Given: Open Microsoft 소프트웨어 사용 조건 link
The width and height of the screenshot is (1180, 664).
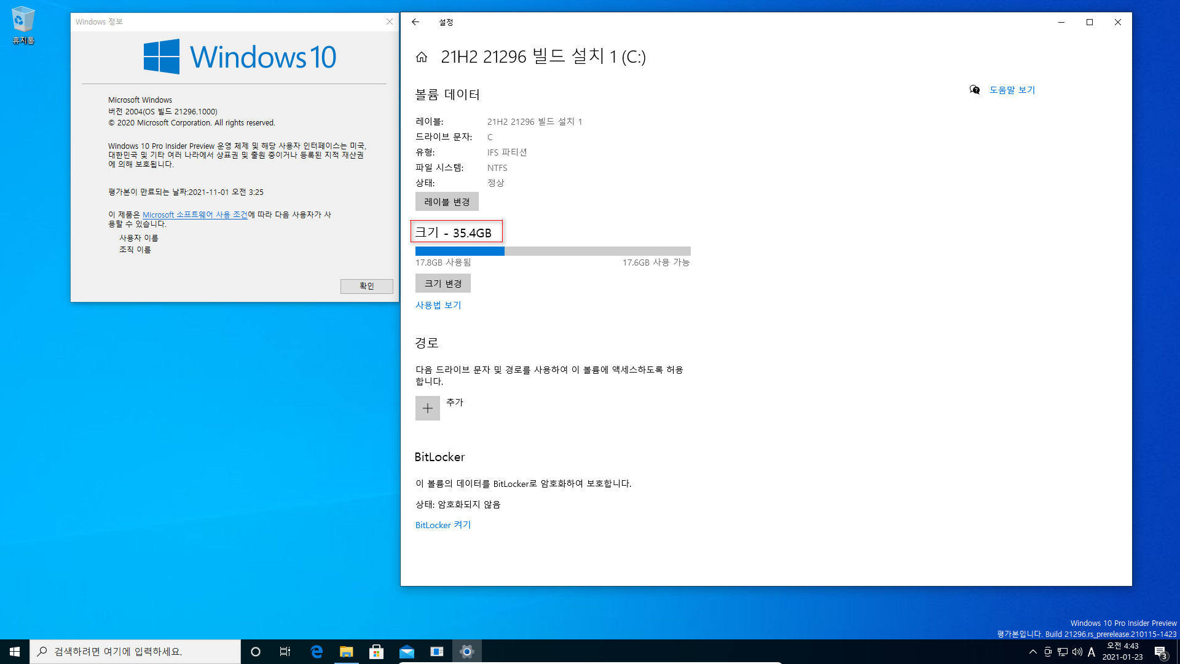Looking at the screenshot, I should coord(195,215).
